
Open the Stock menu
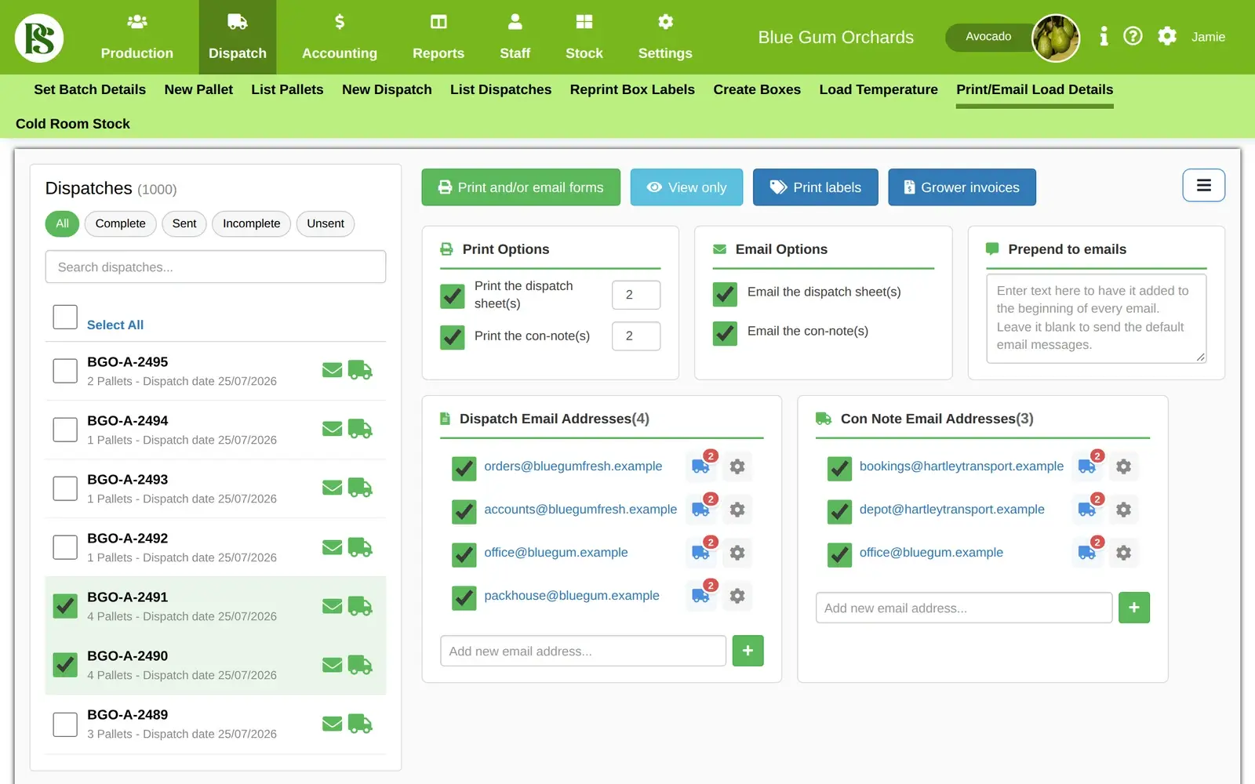(x=584, y=38)
